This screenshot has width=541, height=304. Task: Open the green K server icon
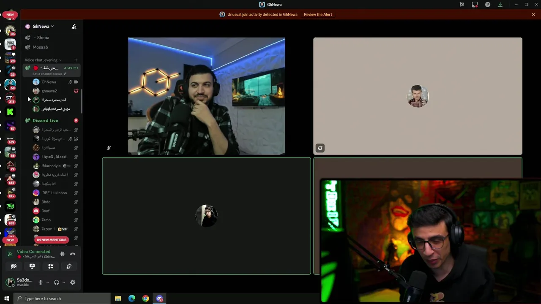click(x=10, y=112)
